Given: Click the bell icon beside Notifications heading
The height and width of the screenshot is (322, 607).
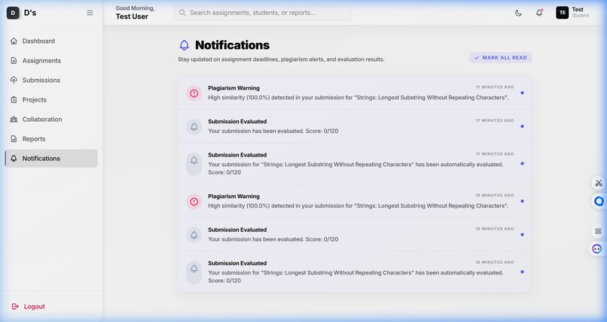Looking at the screenshot, I should click(x=185, y=45).
